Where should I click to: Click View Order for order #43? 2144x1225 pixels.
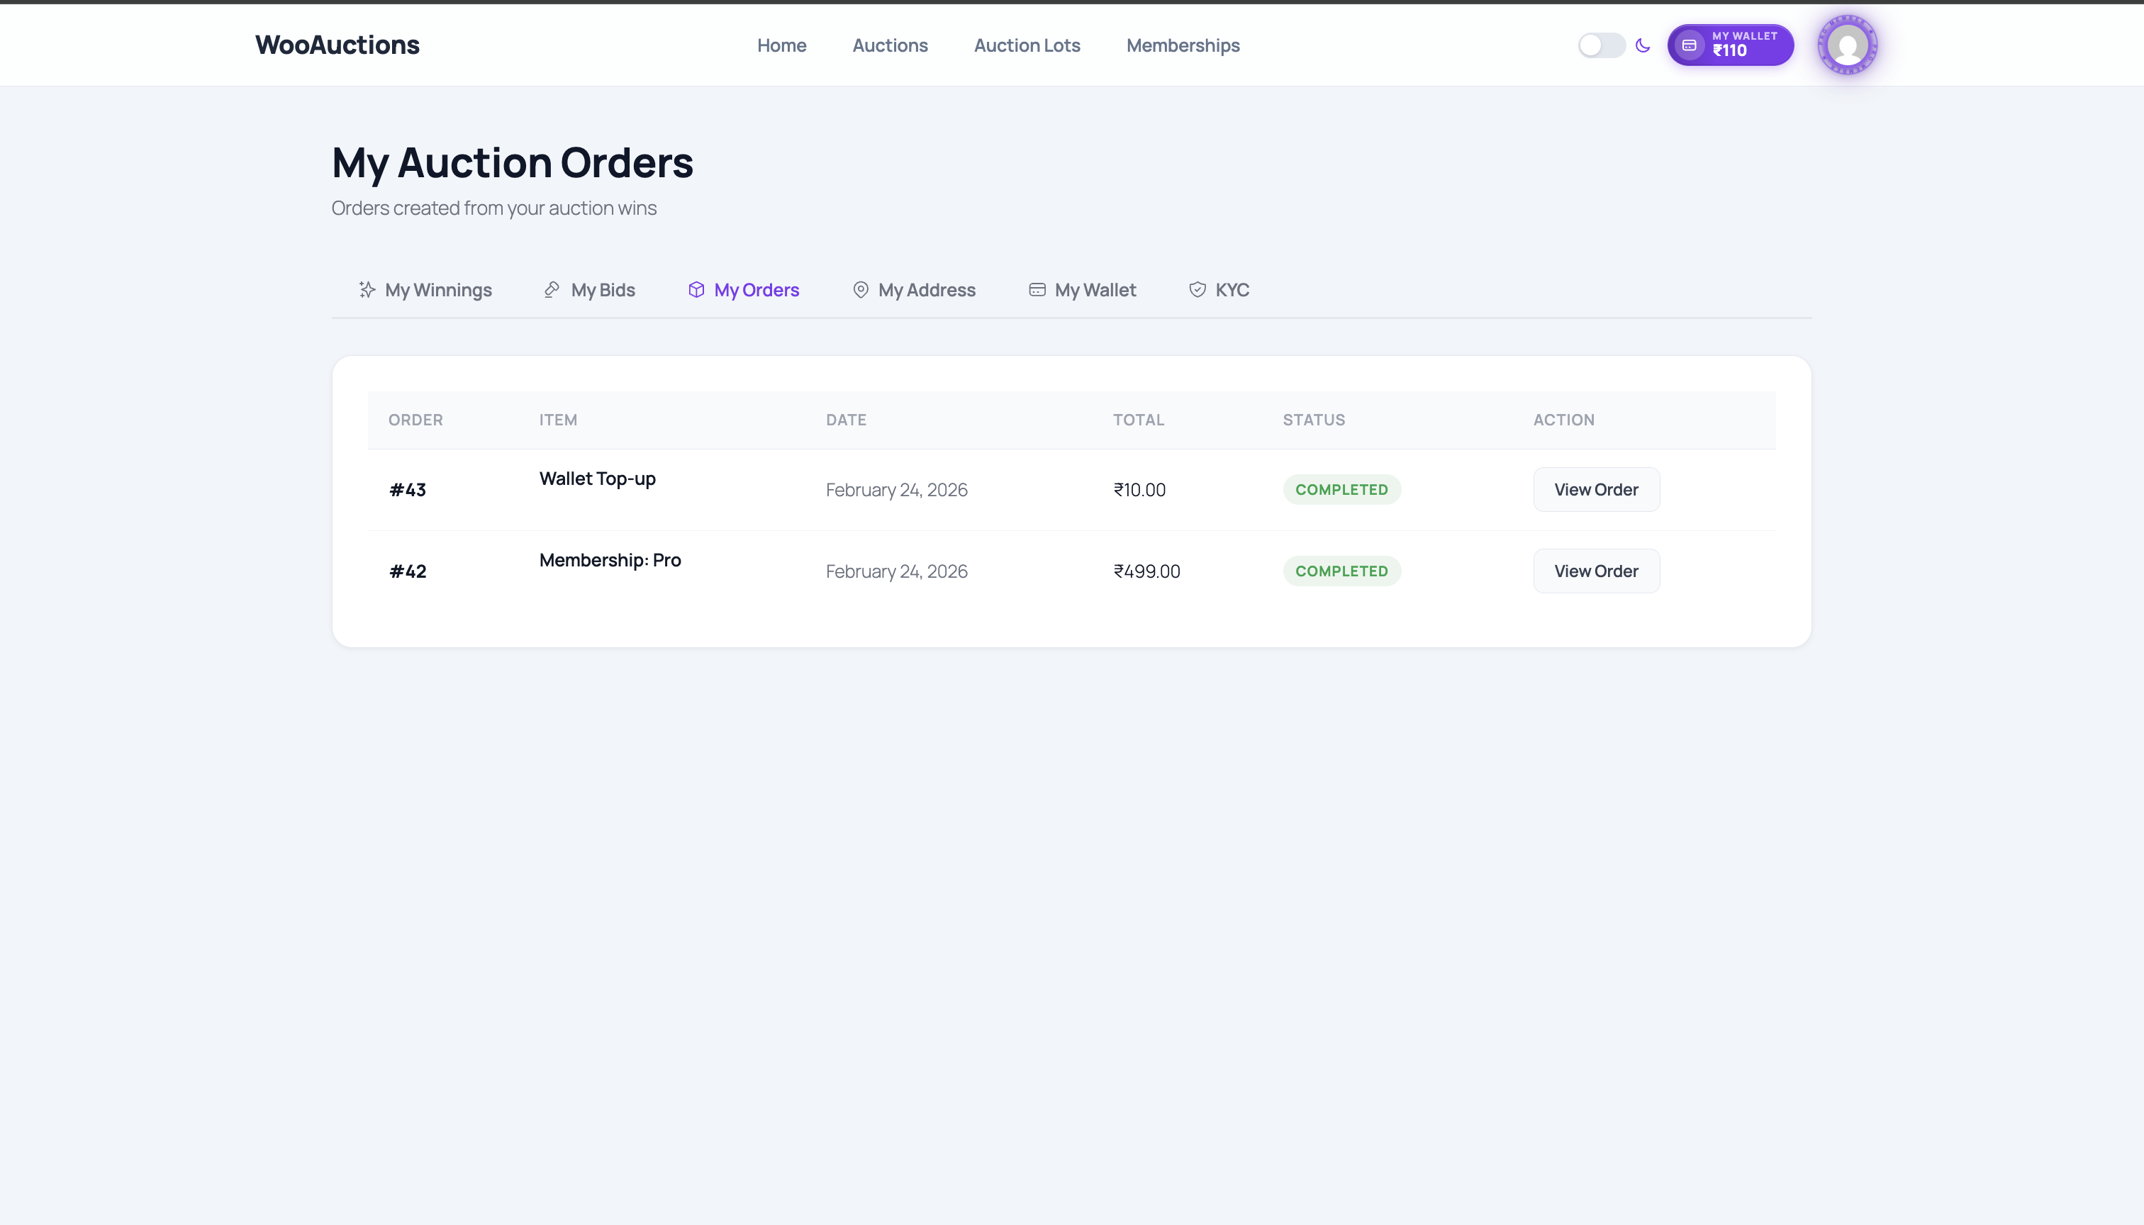[x=1596, y=489]
